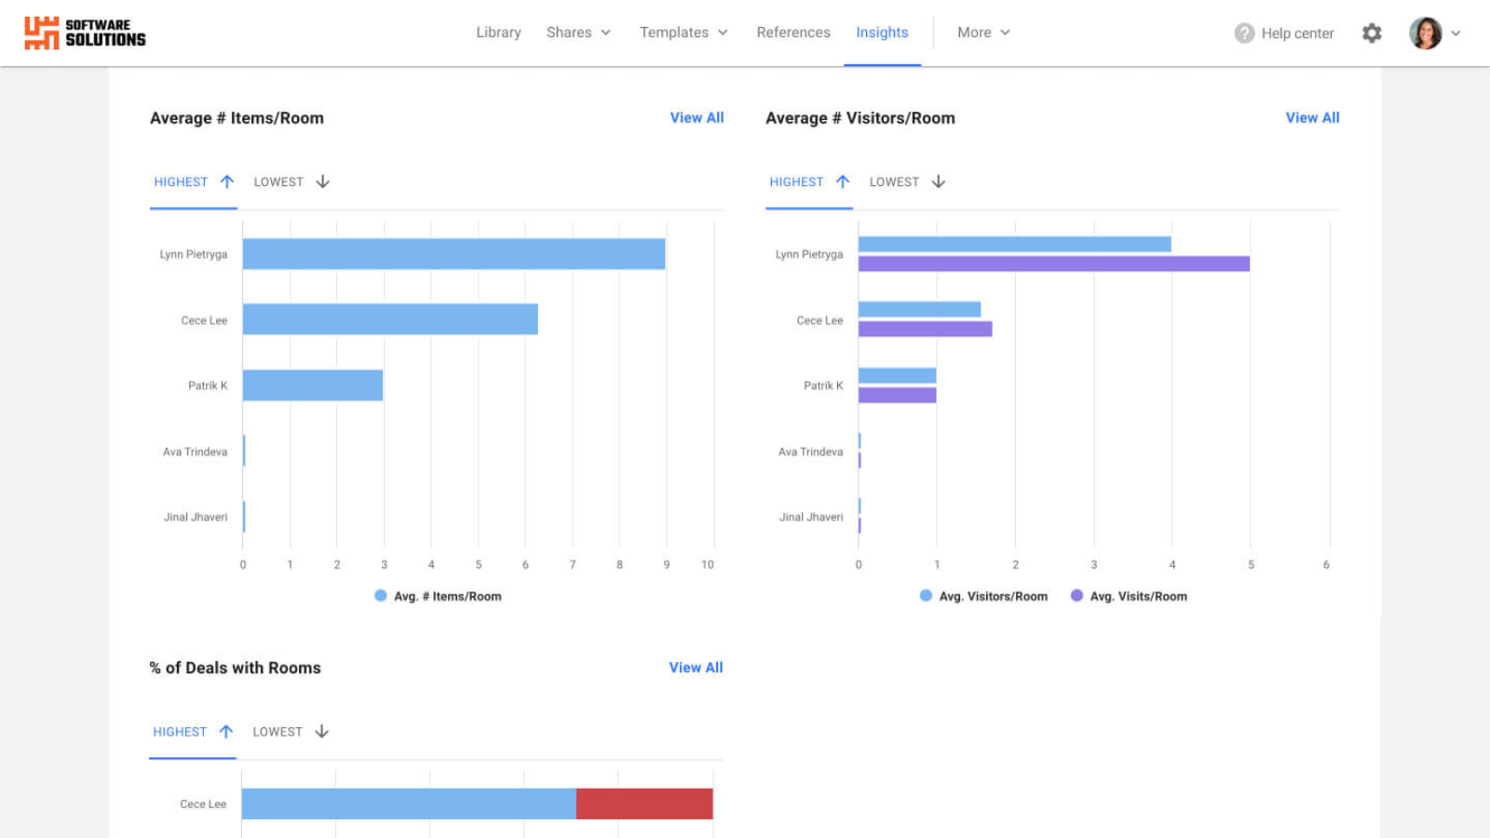Open the Shares dropdown
The image size is (1490, 838).
click(577, 33)
